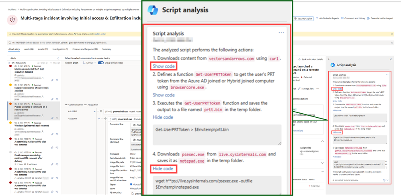Pin the Windows Sysinternals tool renamed alert

[x=52, y=133]
